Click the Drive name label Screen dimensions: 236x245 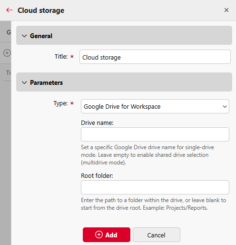[x=97, y=123]
